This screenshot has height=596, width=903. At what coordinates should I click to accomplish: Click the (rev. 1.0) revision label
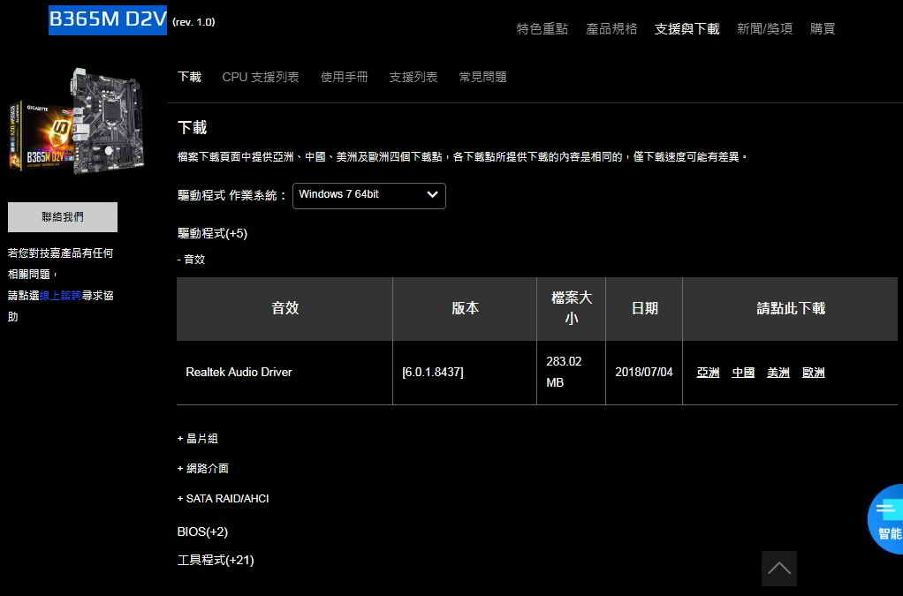(x=193, y=22)
